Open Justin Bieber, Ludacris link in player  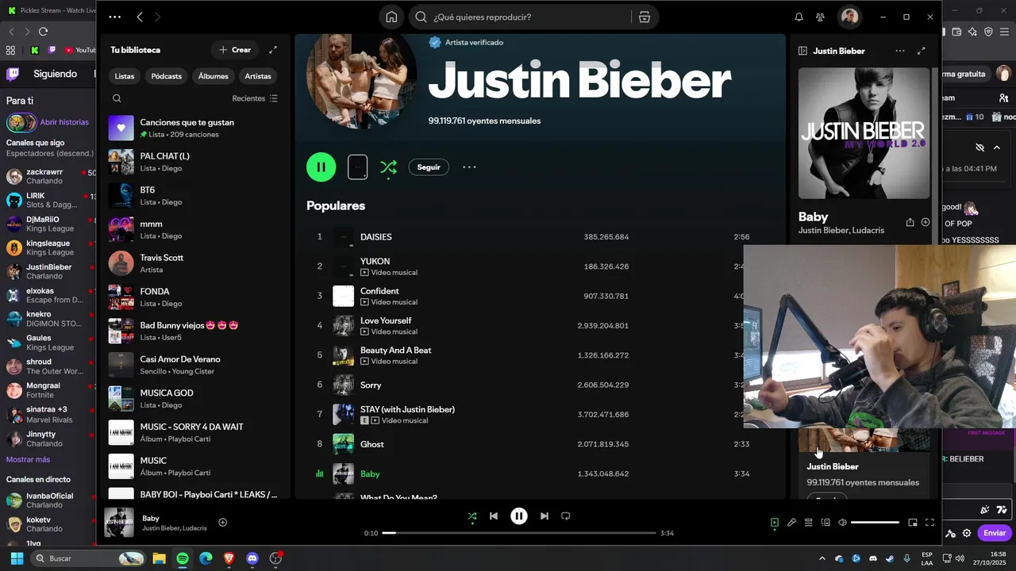(x=174, y=528)
